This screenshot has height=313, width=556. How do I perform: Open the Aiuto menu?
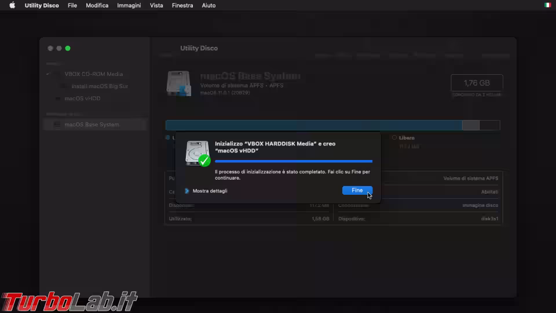pos(209,5)
